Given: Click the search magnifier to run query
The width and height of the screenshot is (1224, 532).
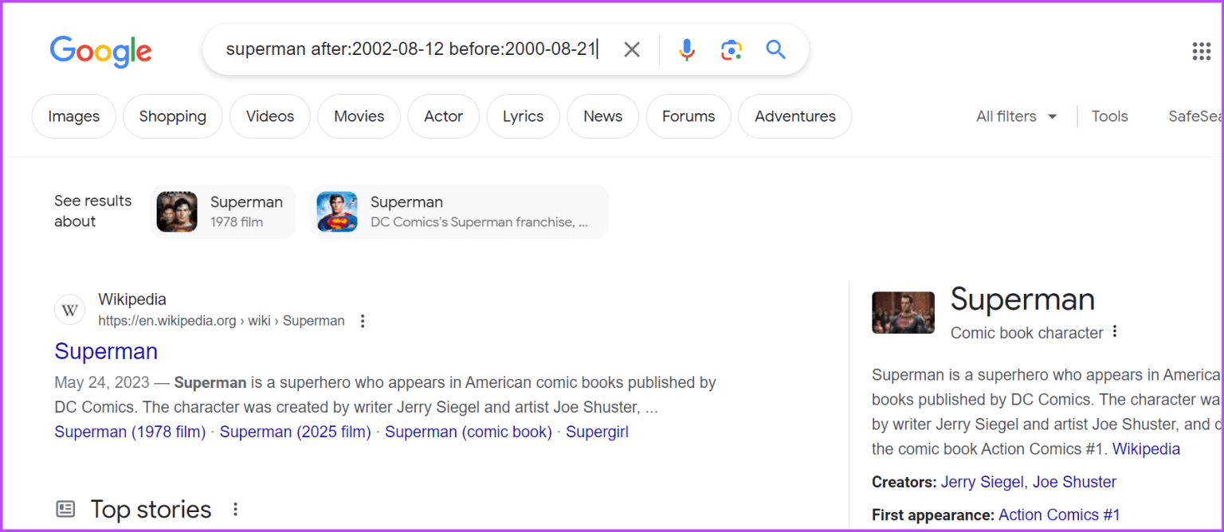Looking at the screenshot, I should click(x=775, y=49).
